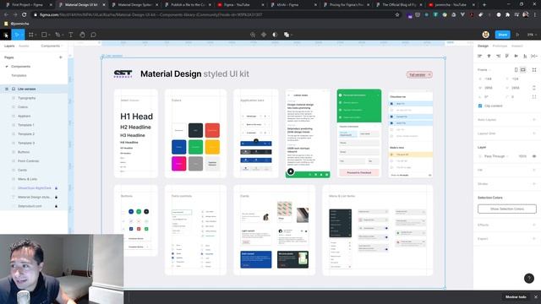Viewport: 541px width, 304px height.
Task: Select the Pen tool
Action: coord(57,35)
